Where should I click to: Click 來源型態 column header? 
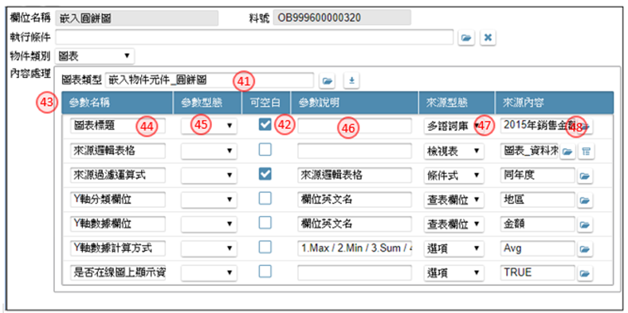(x=457, y=103)
